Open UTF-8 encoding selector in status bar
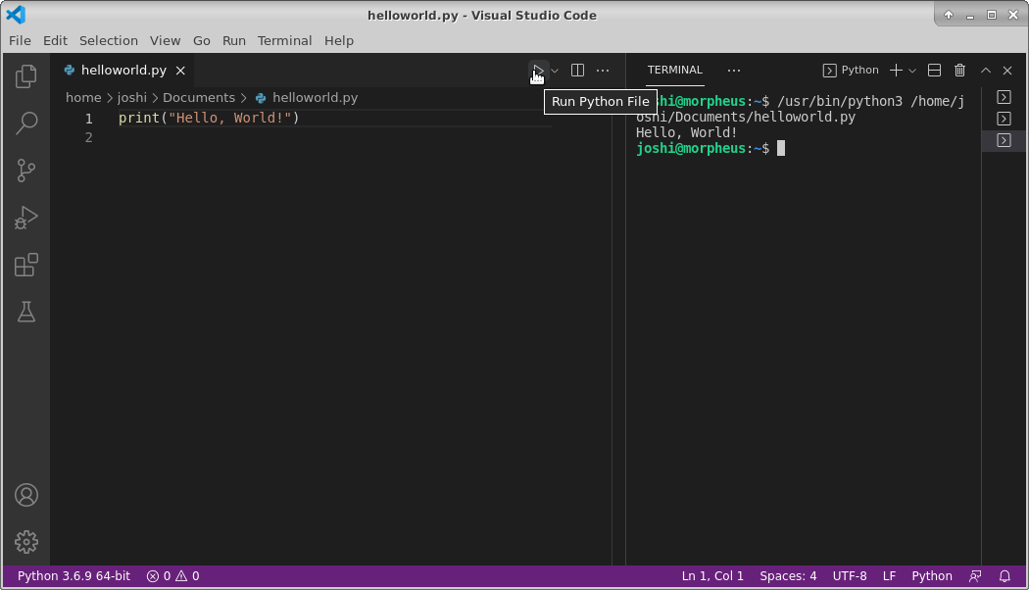The width and height of the screenshot is (1029, 590). [x=849, y=575]
